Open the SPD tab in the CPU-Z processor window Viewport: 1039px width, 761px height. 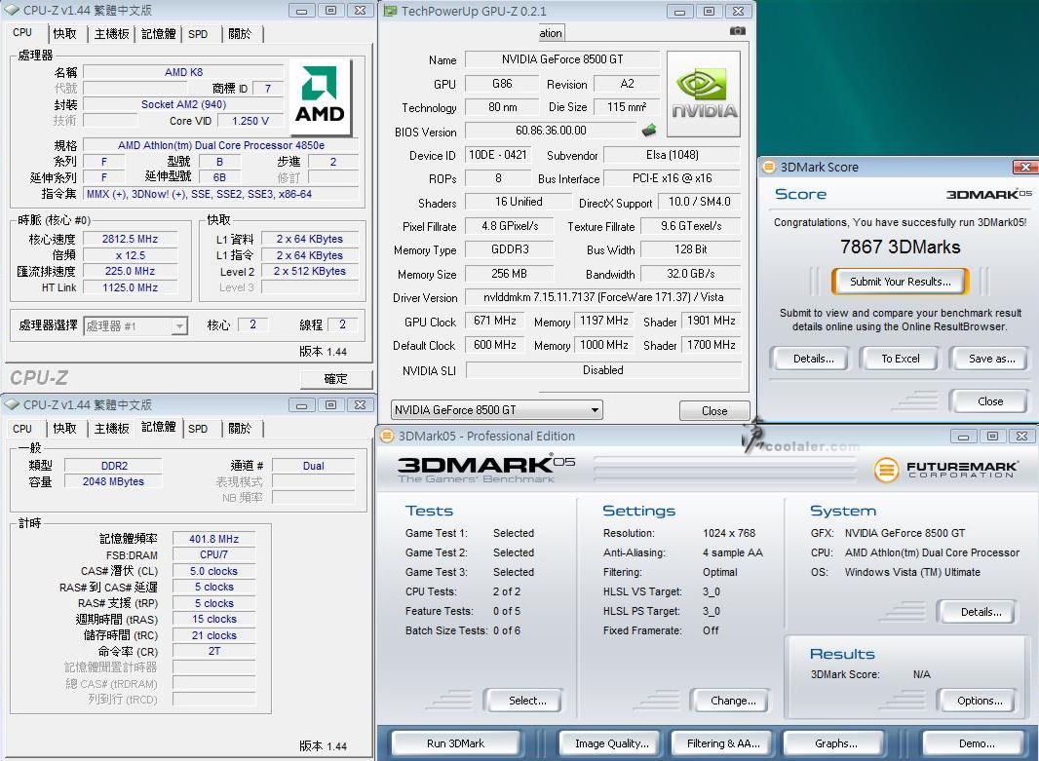click(198, 34)
